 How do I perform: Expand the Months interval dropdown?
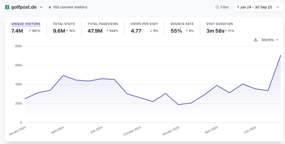(270, 40)
